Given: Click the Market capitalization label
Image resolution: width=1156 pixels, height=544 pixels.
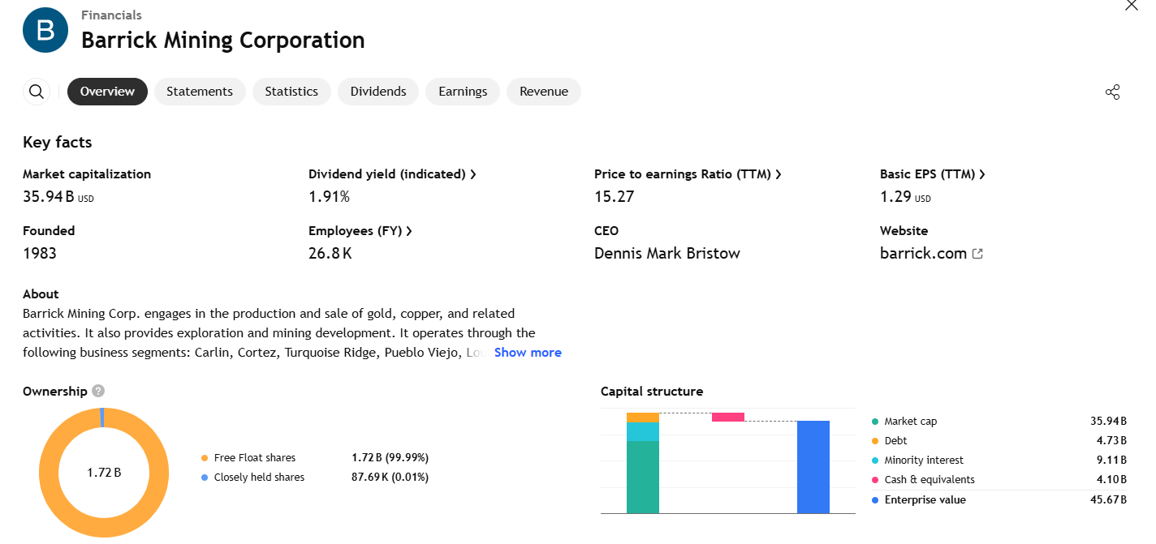Looking at the screenshot, I should 87,174.
